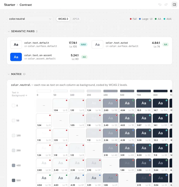
Task: Select the column 800 header swatch
Action: point(160,91)
